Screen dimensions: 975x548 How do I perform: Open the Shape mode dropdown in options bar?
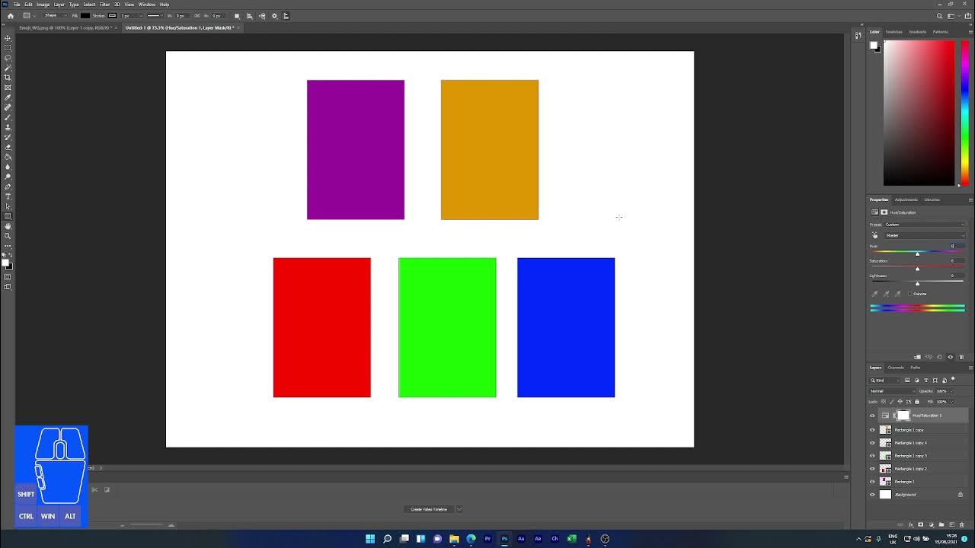pyautogui.click(x=55, y=16)
